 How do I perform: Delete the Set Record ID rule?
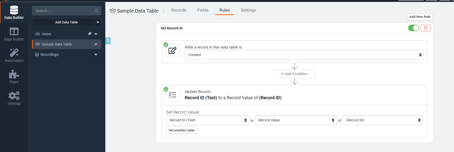426,28
